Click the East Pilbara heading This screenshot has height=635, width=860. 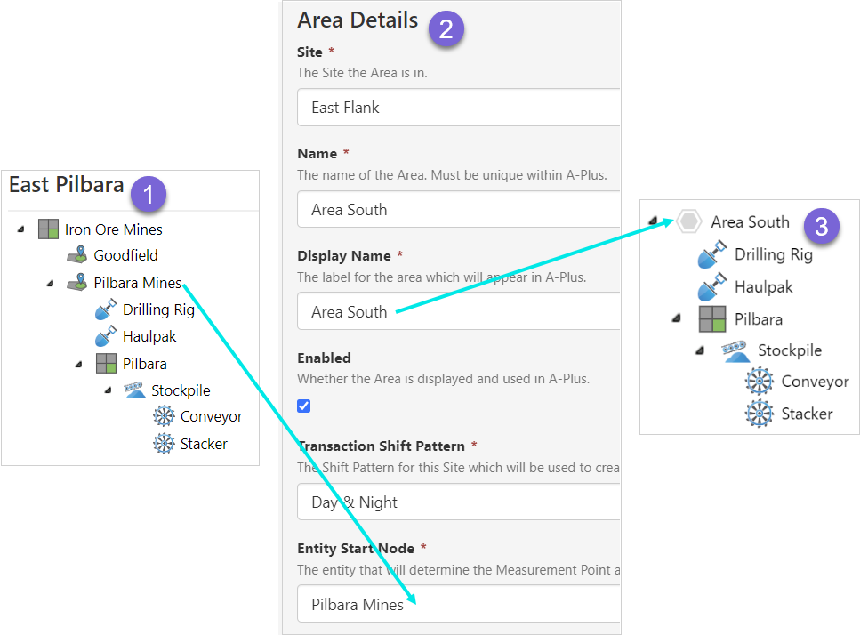[67, 185]
